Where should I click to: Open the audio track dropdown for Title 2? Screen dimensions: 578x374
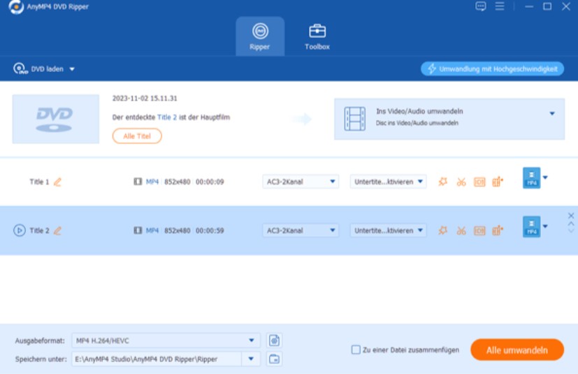pos(301,231)
